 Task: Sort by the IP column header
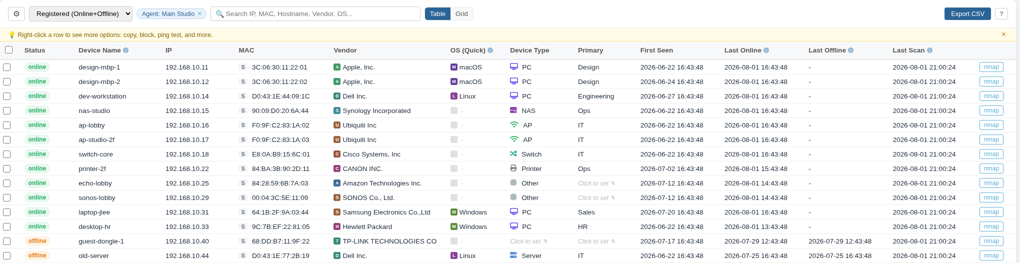point(168,50)
